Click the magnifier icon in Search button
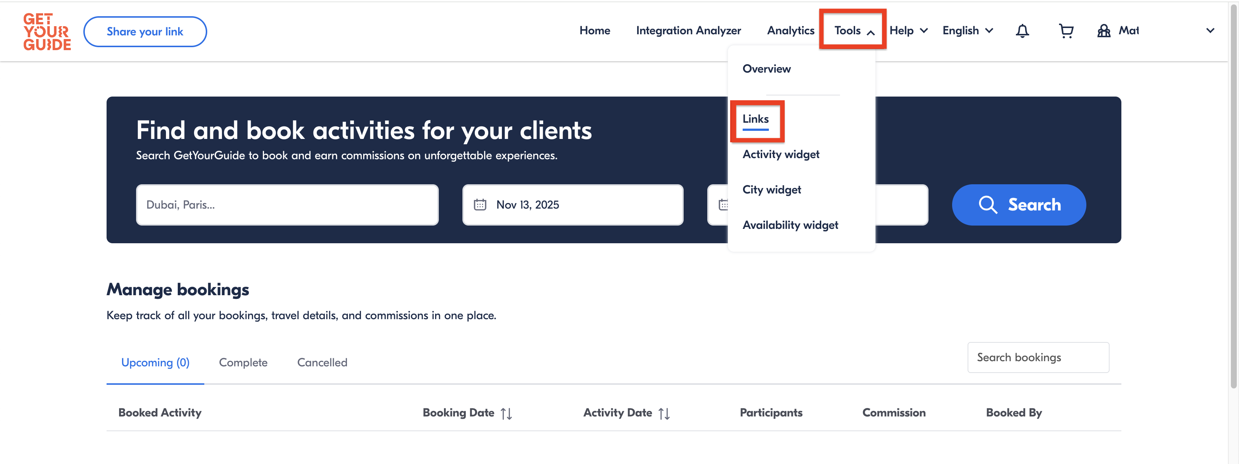 (x=988, y=205)
